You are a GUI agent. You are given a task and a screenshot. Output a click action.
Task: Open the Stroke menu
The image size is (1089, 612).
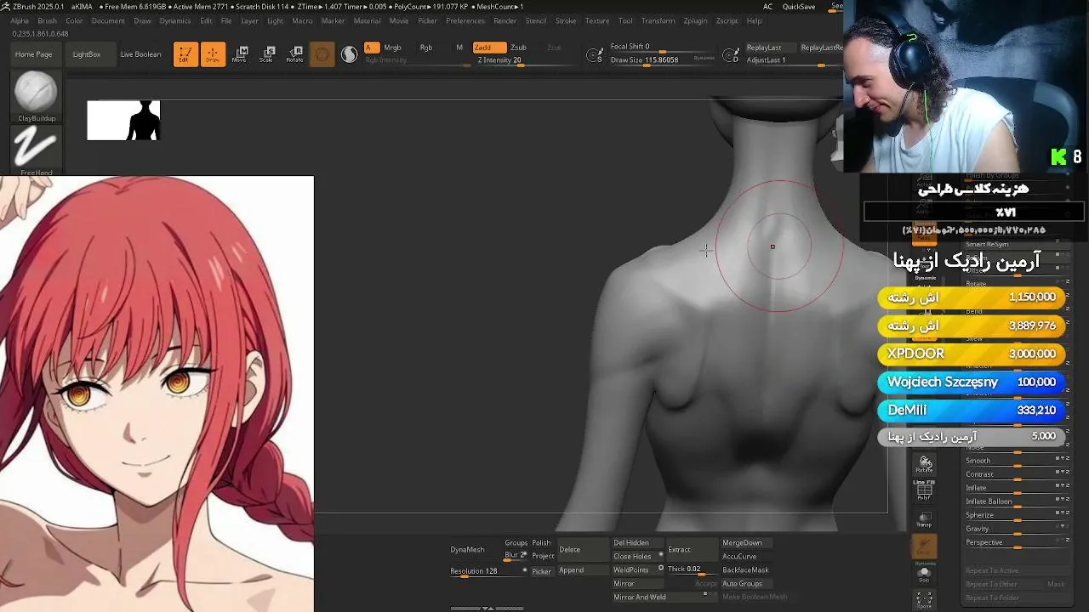[566, 20]
